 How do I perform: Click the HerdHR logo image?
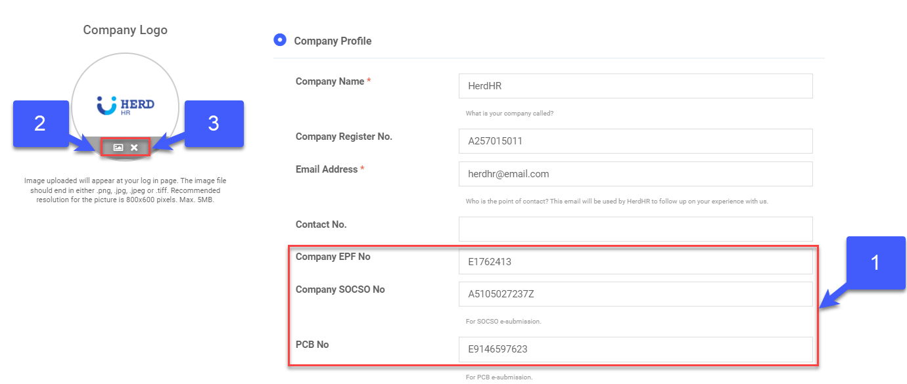125,107
